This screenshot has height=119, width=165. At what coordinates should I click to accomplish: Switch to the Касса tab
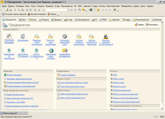point(32,20)
